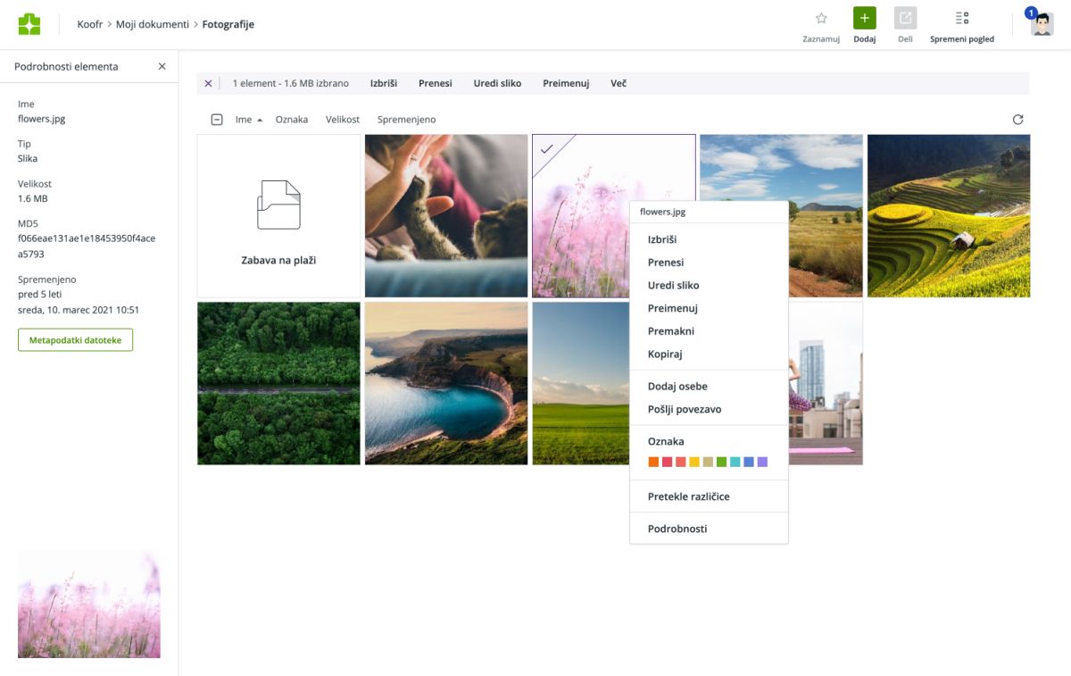This screenshot has height=676, width=1071.
Task: Click the green Dodaj plus button
Action: tap(864, 19)
